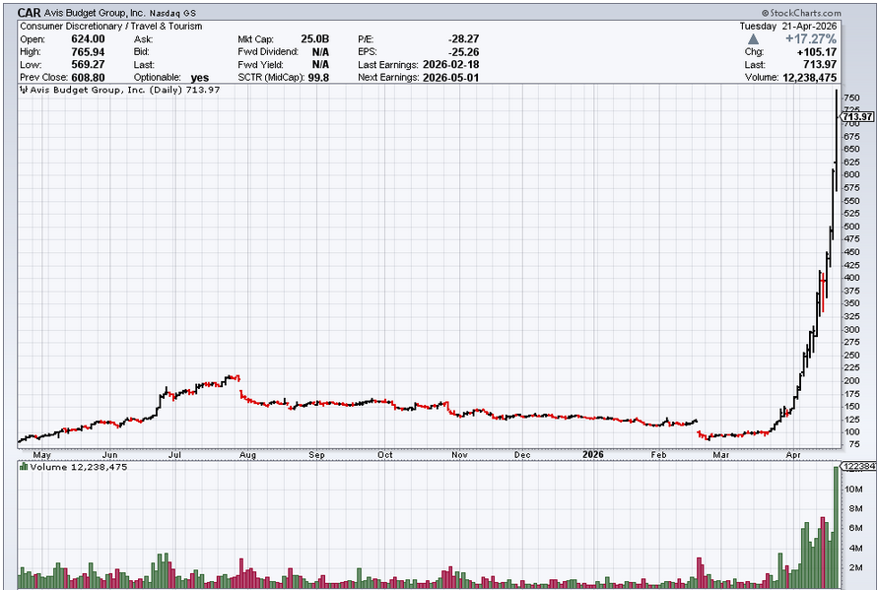This screenshot has height=590, width=878.
Task: Click the Fwd Yield N/A value
Action: (x=320, y=64)
